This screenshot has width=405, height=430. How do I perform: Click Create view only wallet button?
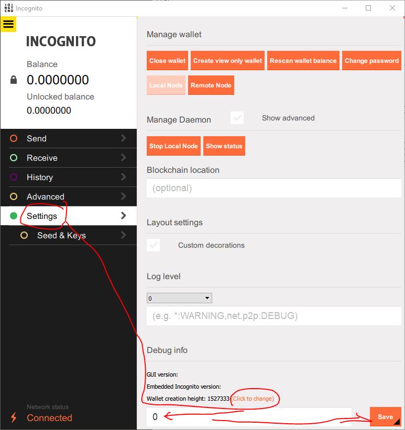coord(227,61)
